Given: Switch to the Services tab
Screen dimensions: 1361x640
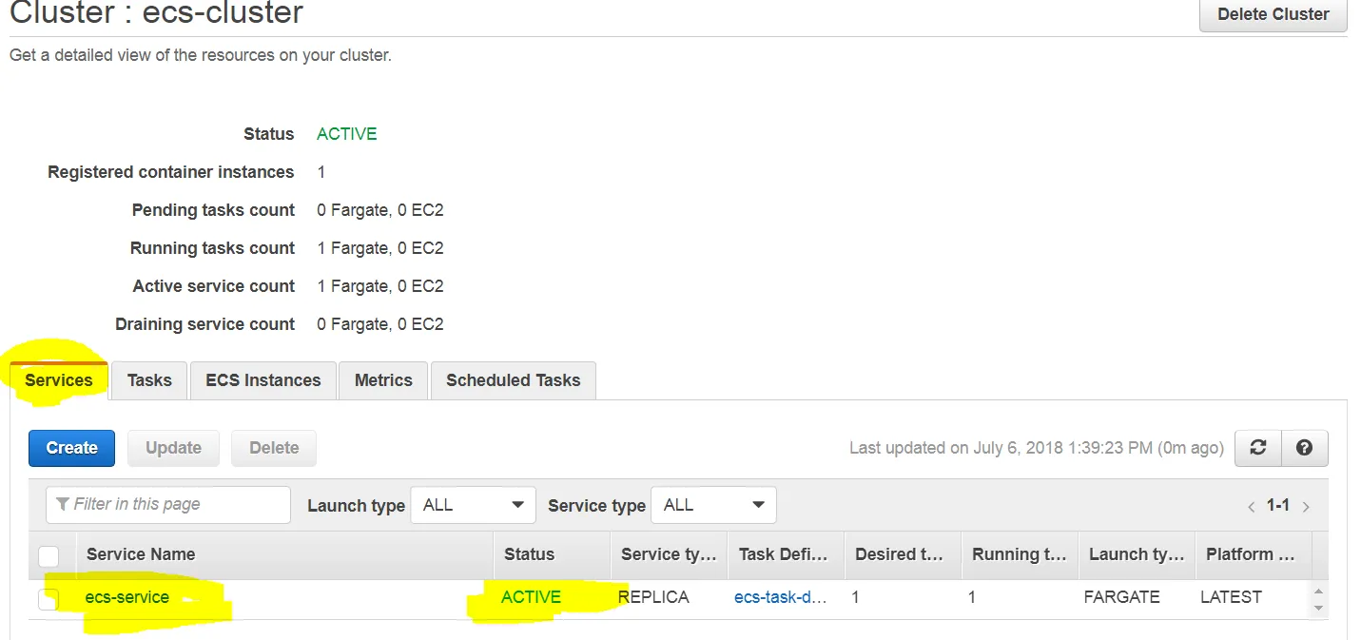Looking at the screenshot, I should pos(59,380).
